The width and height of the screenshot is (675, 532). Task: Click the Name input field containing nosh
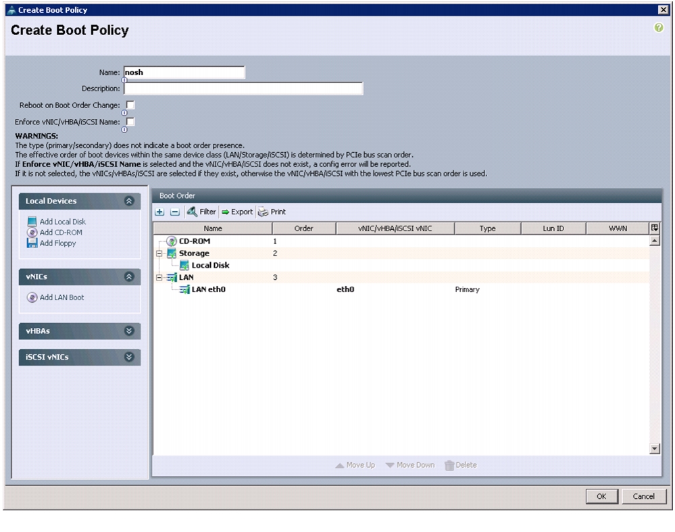coord(184,72)
